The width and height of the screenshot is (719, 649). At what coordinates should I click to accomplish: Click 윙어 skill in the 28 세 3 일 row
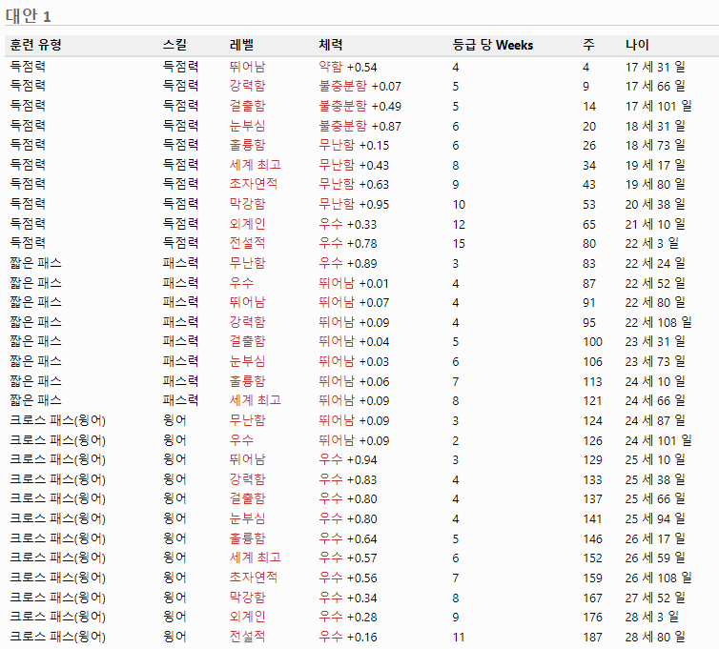point(175,617)
